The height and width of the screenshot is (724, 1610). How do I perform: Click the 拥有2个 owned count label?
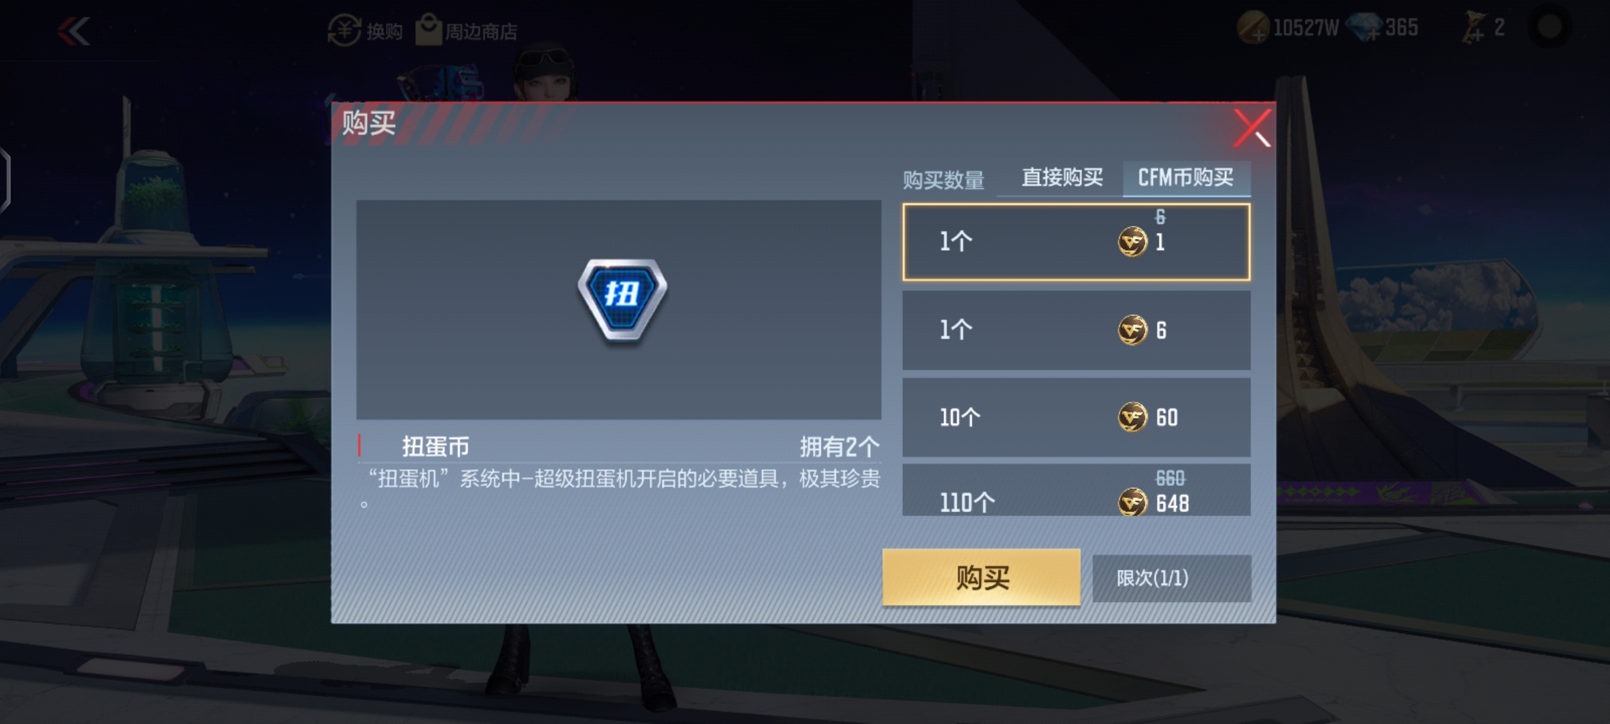click(x=839, y=446)
